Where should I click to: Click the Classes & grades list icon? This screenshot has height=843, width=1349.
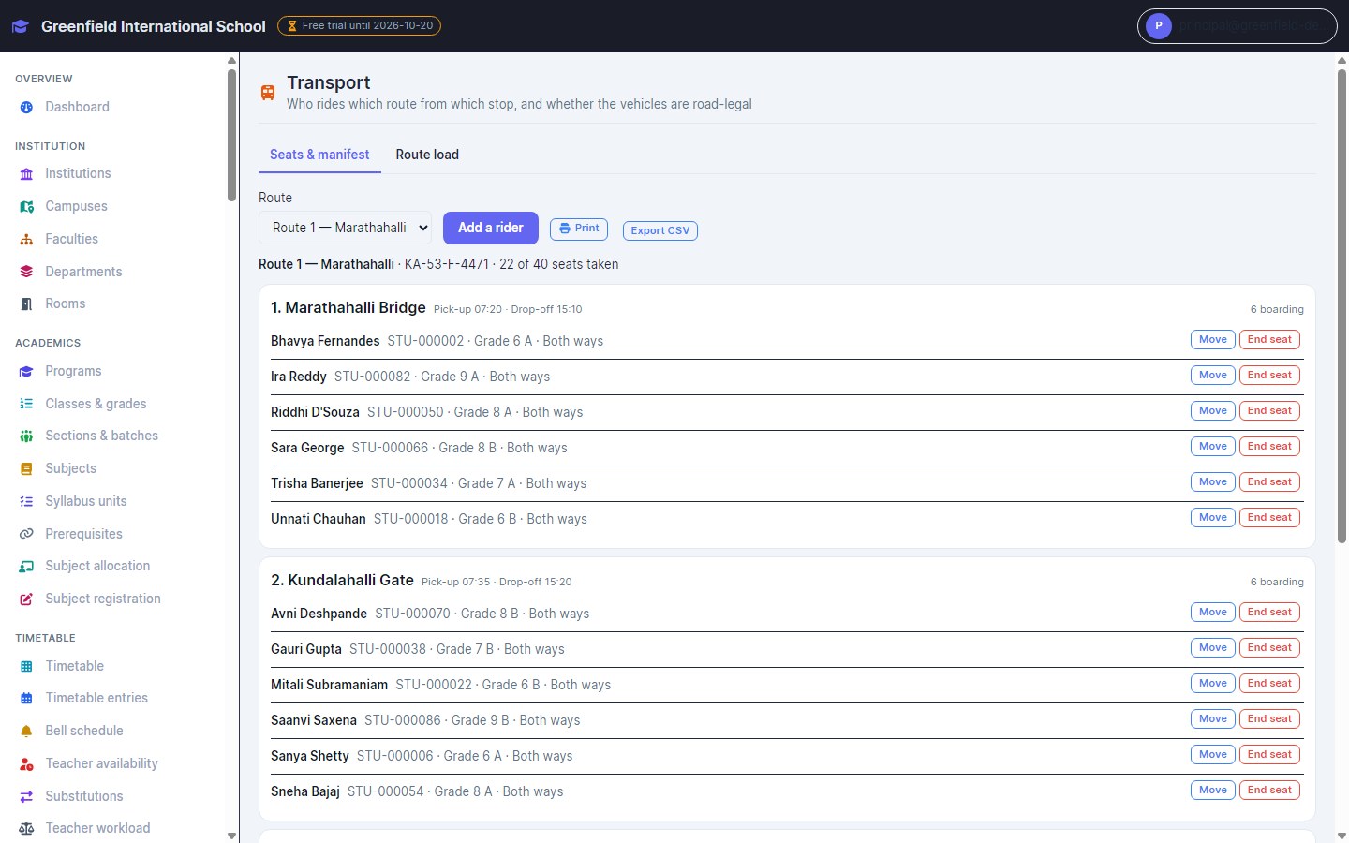[26, 404]
